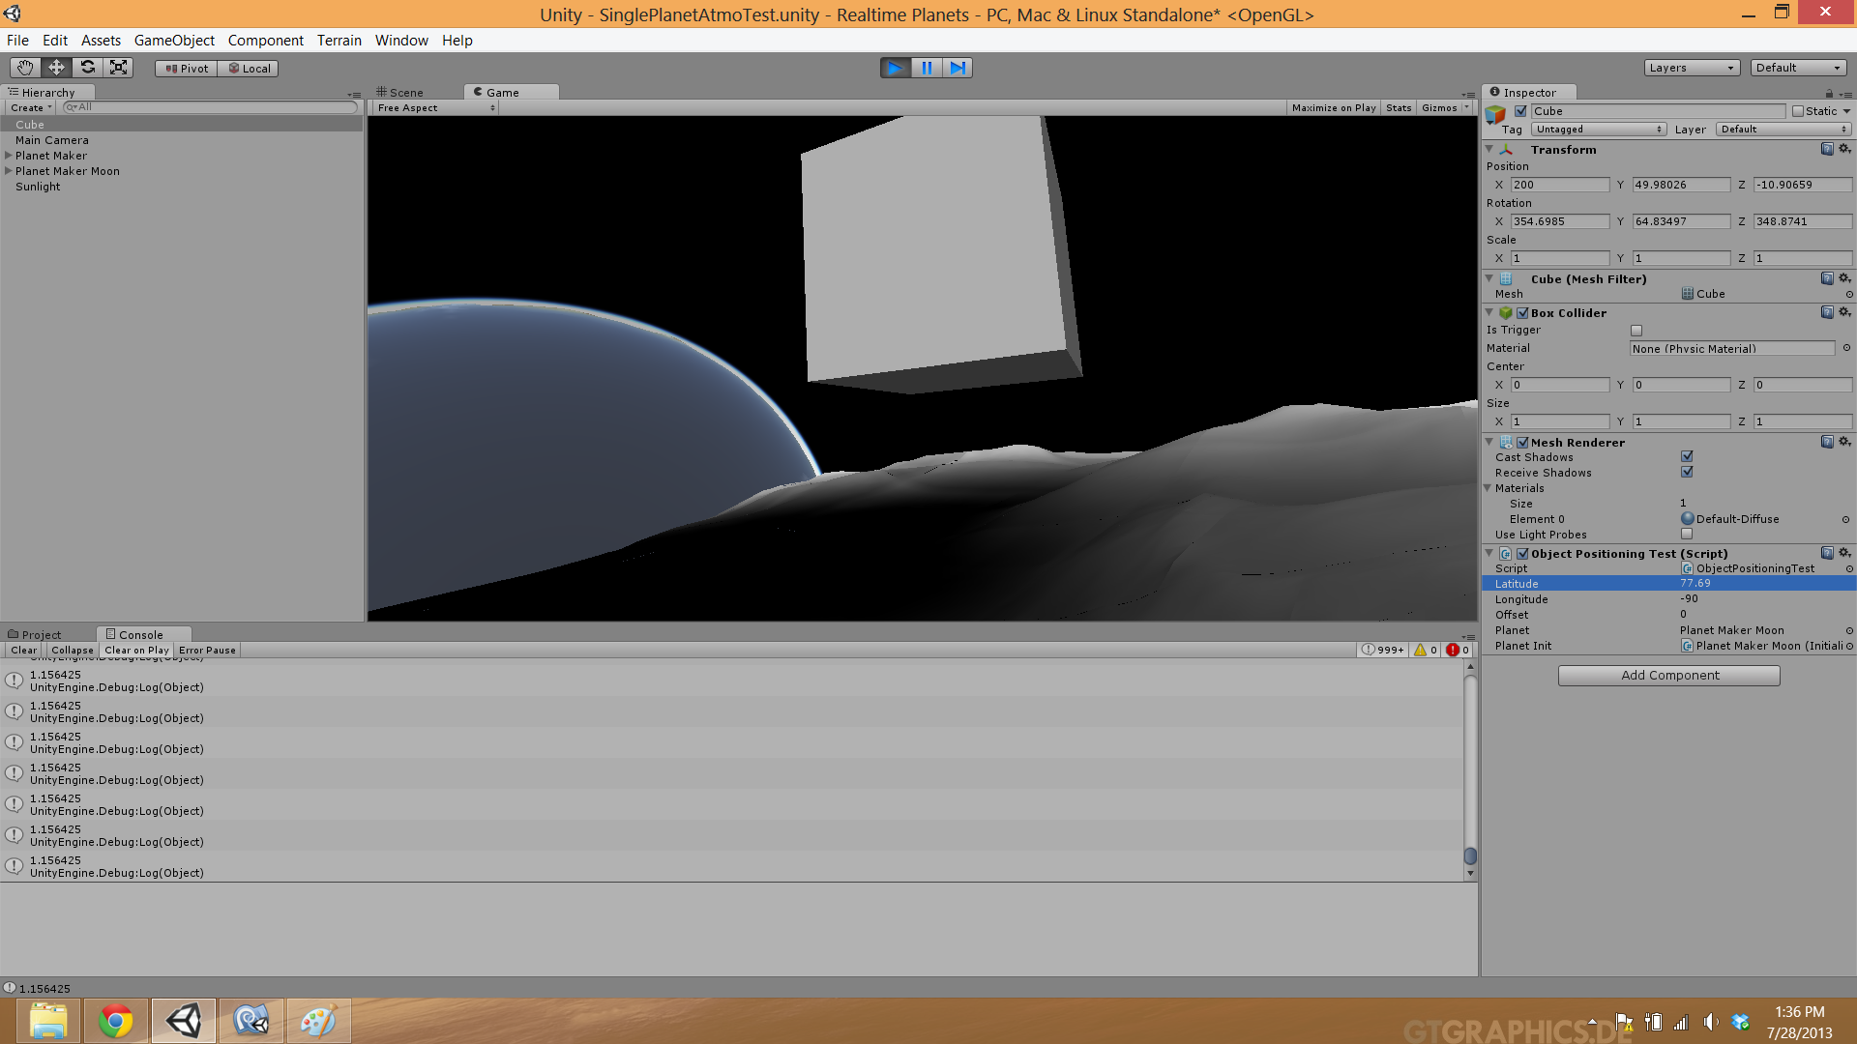Open Element 0 material picker
The height and width of the screenshot is (1044, 1857).
click(x=1845, y=519)
